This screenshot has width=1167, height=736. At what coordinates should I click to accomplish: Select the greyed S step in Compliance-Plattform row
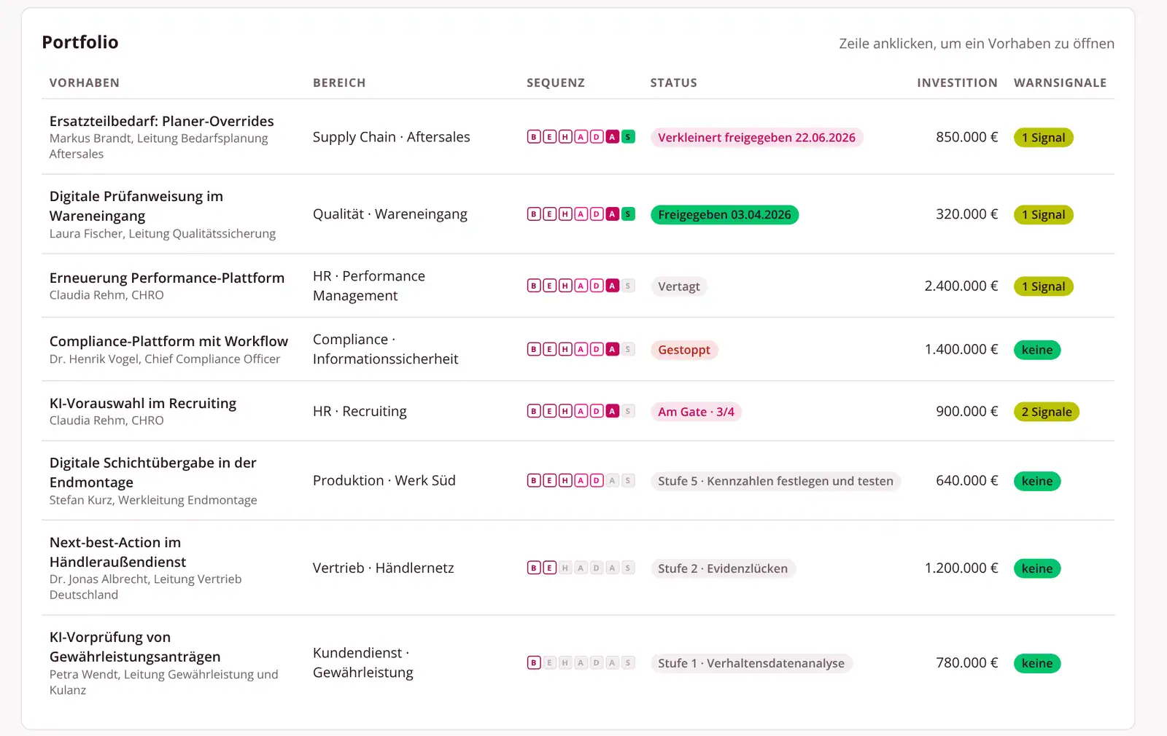click(x=628, y=349)
